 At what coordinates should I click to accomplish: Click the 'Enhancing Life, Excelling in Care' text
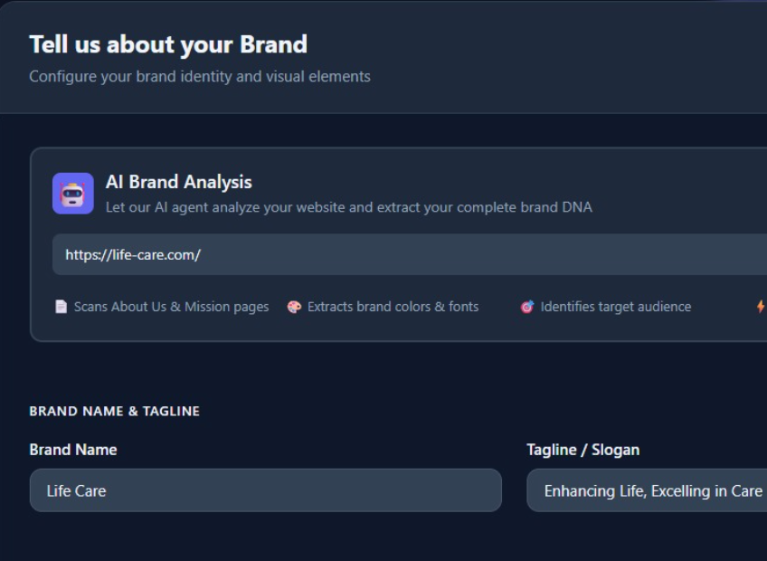(652, 490)
